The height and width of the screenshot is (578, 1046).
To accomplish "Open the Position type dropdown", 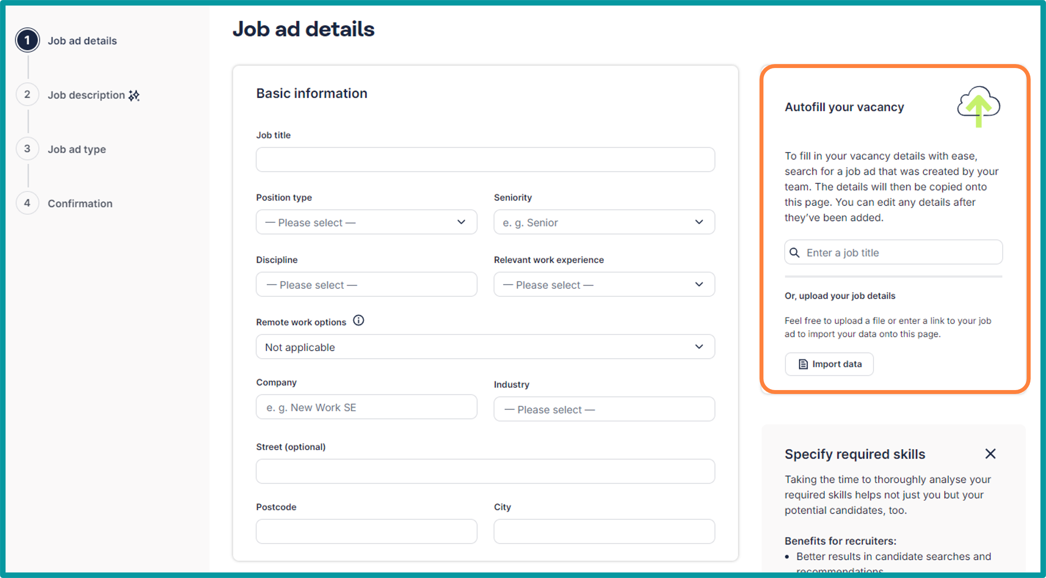I will pyautogui.click(x=366, y=222).
